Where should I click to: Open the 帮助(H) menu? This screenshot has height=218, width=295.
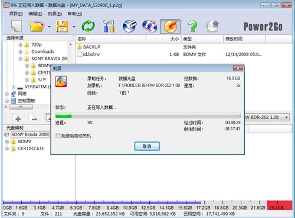[75, 14]
